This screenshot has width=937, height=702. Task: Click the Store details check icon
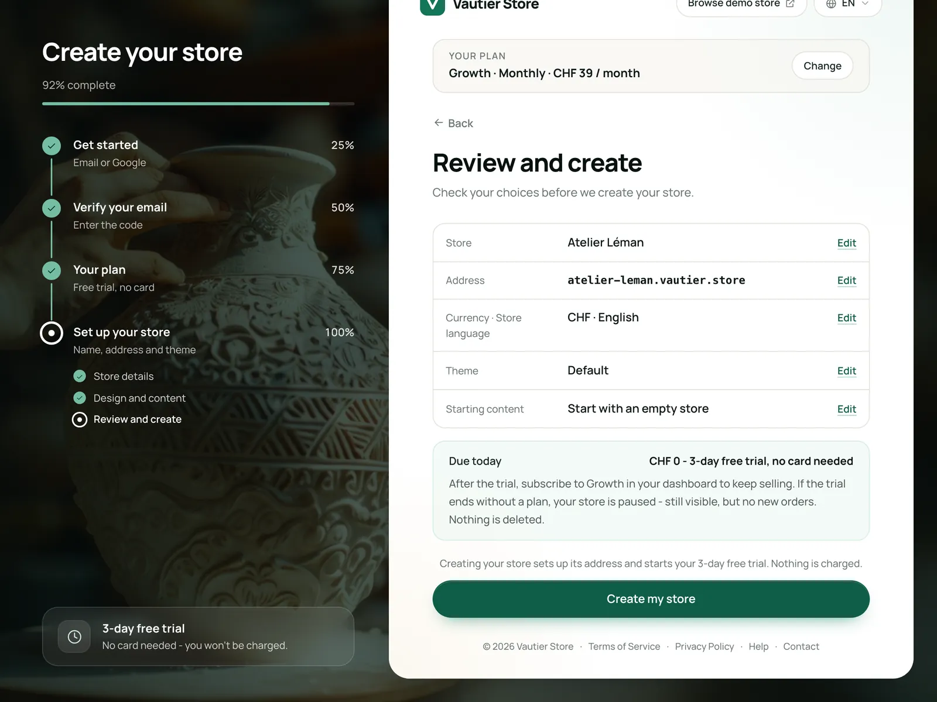(x=80, y=376)
